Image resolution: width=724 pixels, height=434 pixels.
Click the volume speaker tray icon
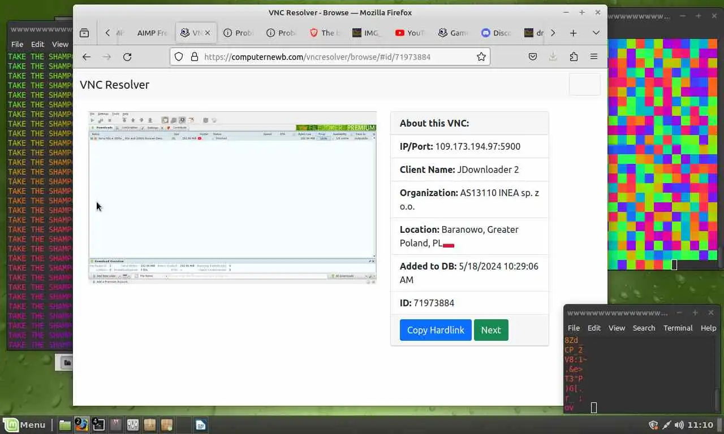(x=679, y=425)
